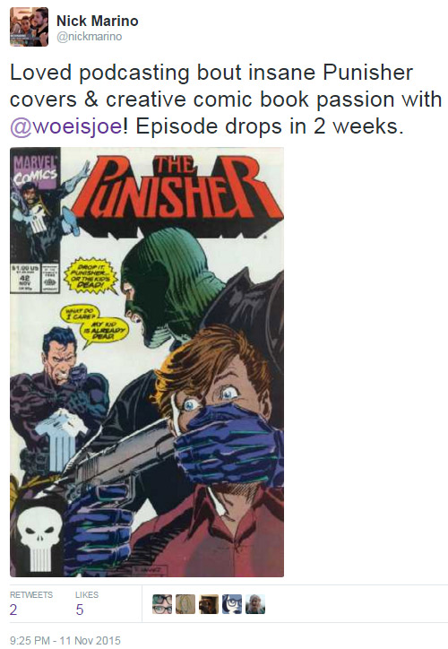Click the likes count of 5
This screenshot has height=649, width=448.
80,610
